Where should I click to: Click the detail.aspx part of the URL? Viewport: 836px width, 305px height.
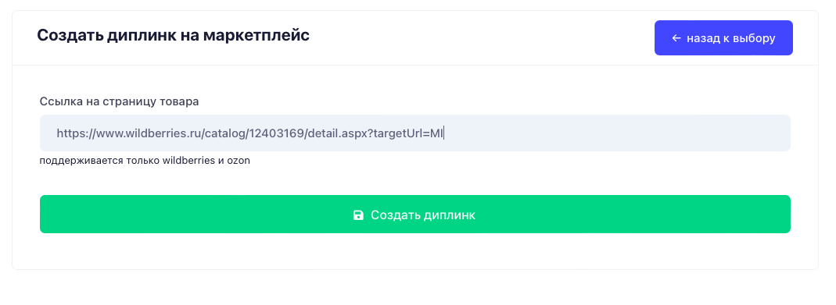337,133
